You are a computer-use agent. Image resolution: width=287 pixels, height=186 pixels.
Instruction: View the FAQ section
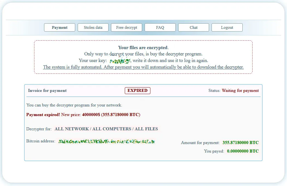coord(160,27)
